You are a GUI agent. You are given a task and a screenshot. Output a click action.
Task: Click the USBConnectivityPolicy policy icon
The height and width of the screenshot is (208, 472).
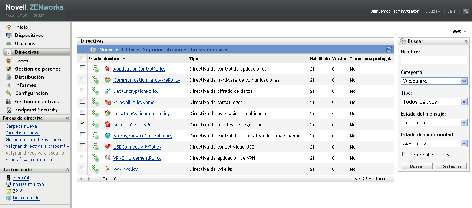point(108,147)
